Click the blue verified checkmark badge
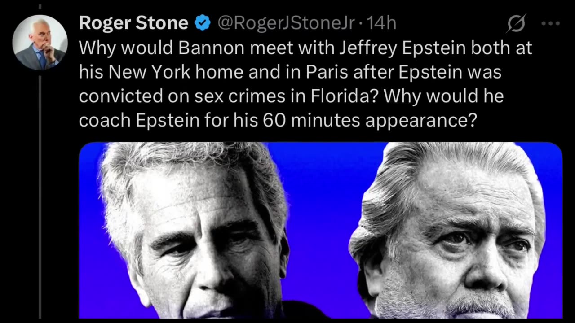Viewport: 575px width, 323px height. point(203,23)
